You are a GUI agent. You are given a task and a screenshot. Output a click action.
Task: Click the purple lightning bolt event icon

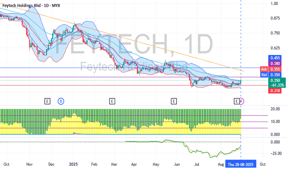pos(242,101)
